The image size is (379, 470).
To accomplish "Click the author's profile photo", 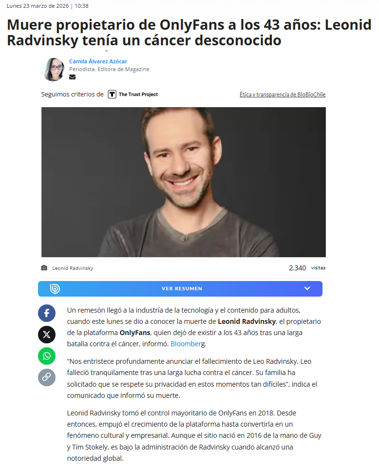I will pos(54,70).
